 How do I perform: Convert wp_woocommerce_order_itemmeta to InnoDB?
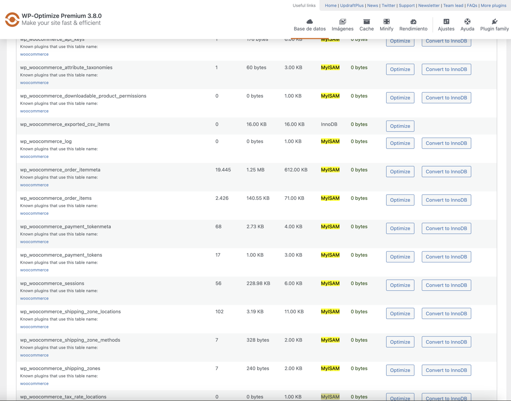pyautogui.click(x=446, y=172)
